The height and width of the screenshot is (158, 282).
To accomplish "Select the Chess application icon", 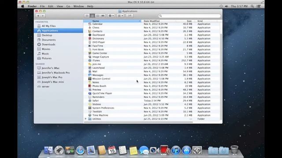I will coord(90,28).
